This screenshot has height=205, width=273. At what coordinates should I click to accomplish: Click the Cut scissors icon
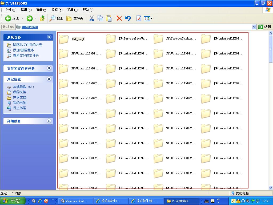tap(92, 18)
